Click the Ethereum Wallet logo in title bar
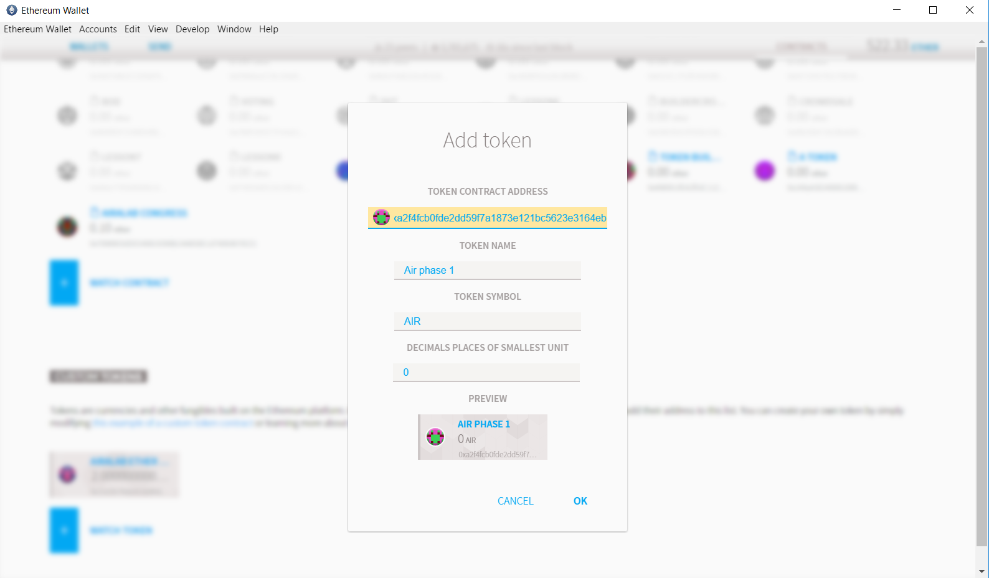 [11, 10]
